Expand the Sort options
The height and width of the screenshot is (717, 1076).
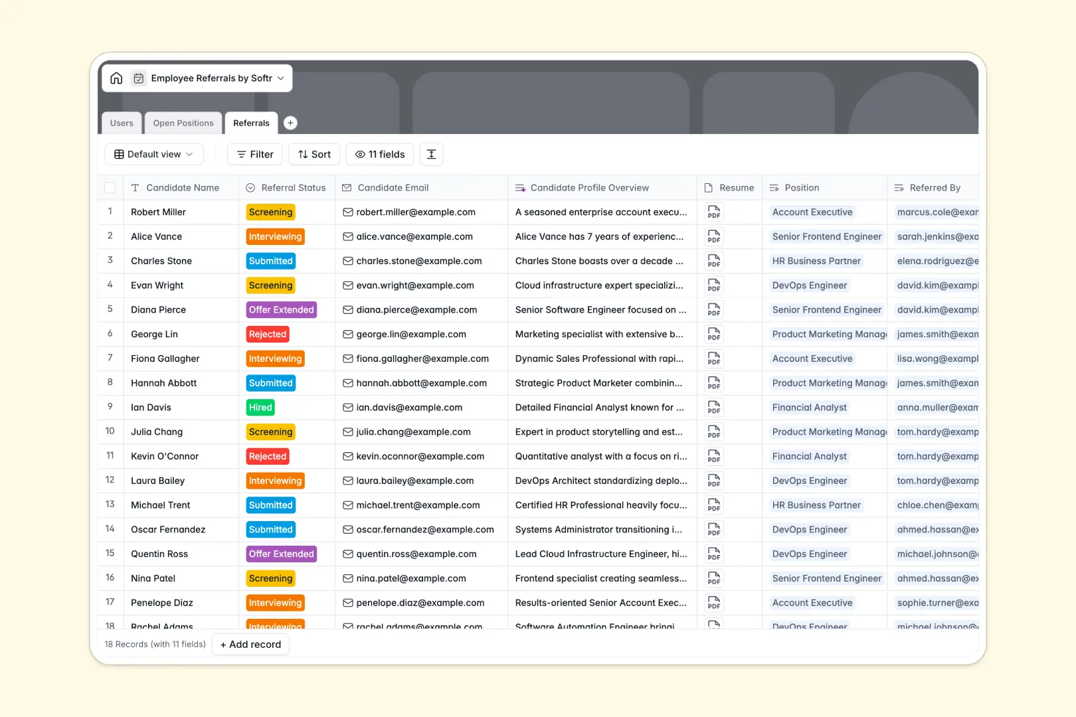click(x=314, y=154)
